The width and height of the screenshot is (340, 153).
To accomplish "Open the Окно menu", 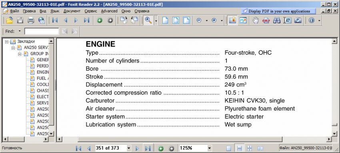I will [x=126, y=11].
